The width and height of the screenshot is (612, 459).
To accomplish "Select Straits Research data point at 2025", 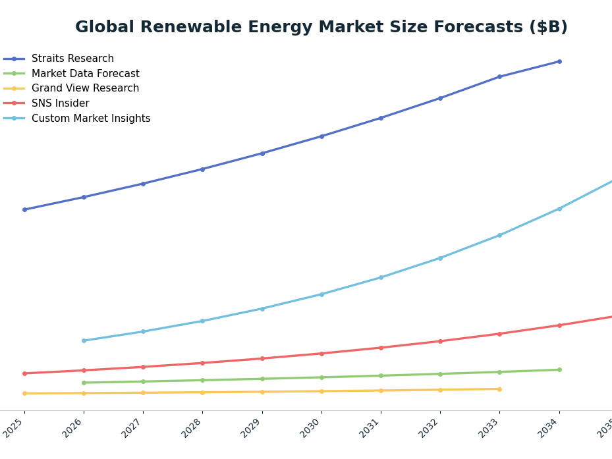I will [24, 209].
